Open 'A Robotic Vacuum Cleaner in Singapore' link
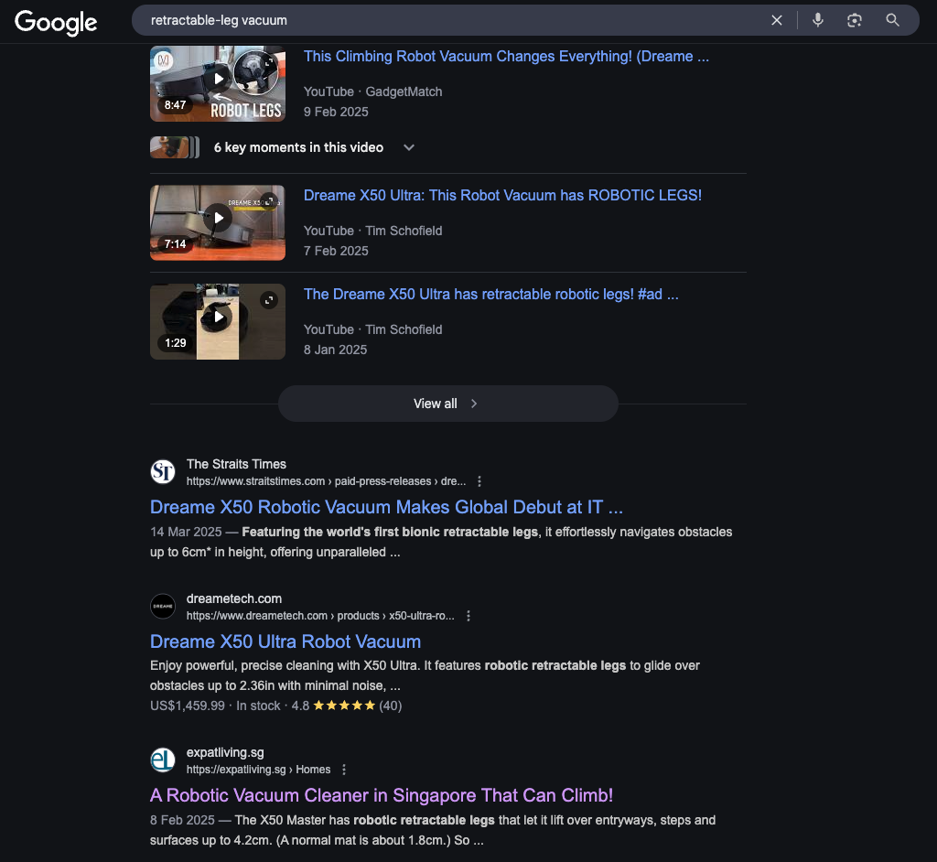937x862 pixels. tap(382, 795)
